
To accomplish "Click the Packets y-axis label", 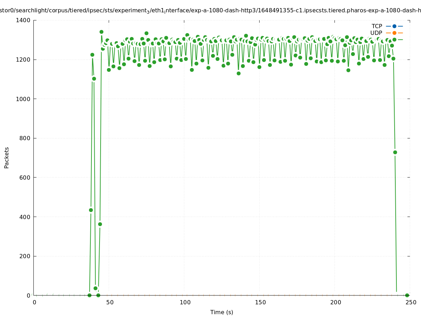I will pos(7,157).
